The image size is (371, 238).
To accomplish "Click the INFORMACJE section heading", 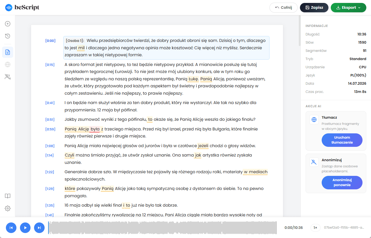I will (317, 26).
